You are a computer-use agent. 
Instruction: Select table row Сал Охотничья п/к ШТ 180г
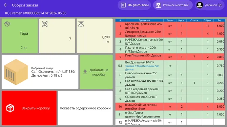[170, 83]
